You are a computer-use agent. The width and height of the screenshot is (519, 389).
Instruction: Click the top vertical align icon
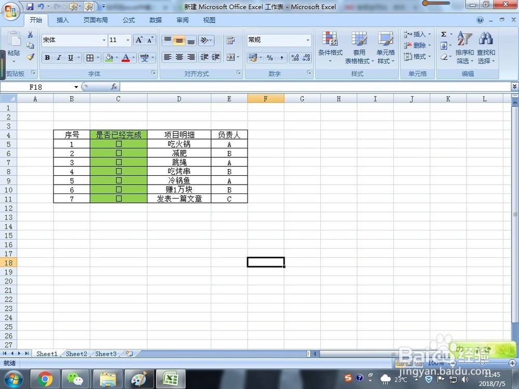(x=168, y=40)
